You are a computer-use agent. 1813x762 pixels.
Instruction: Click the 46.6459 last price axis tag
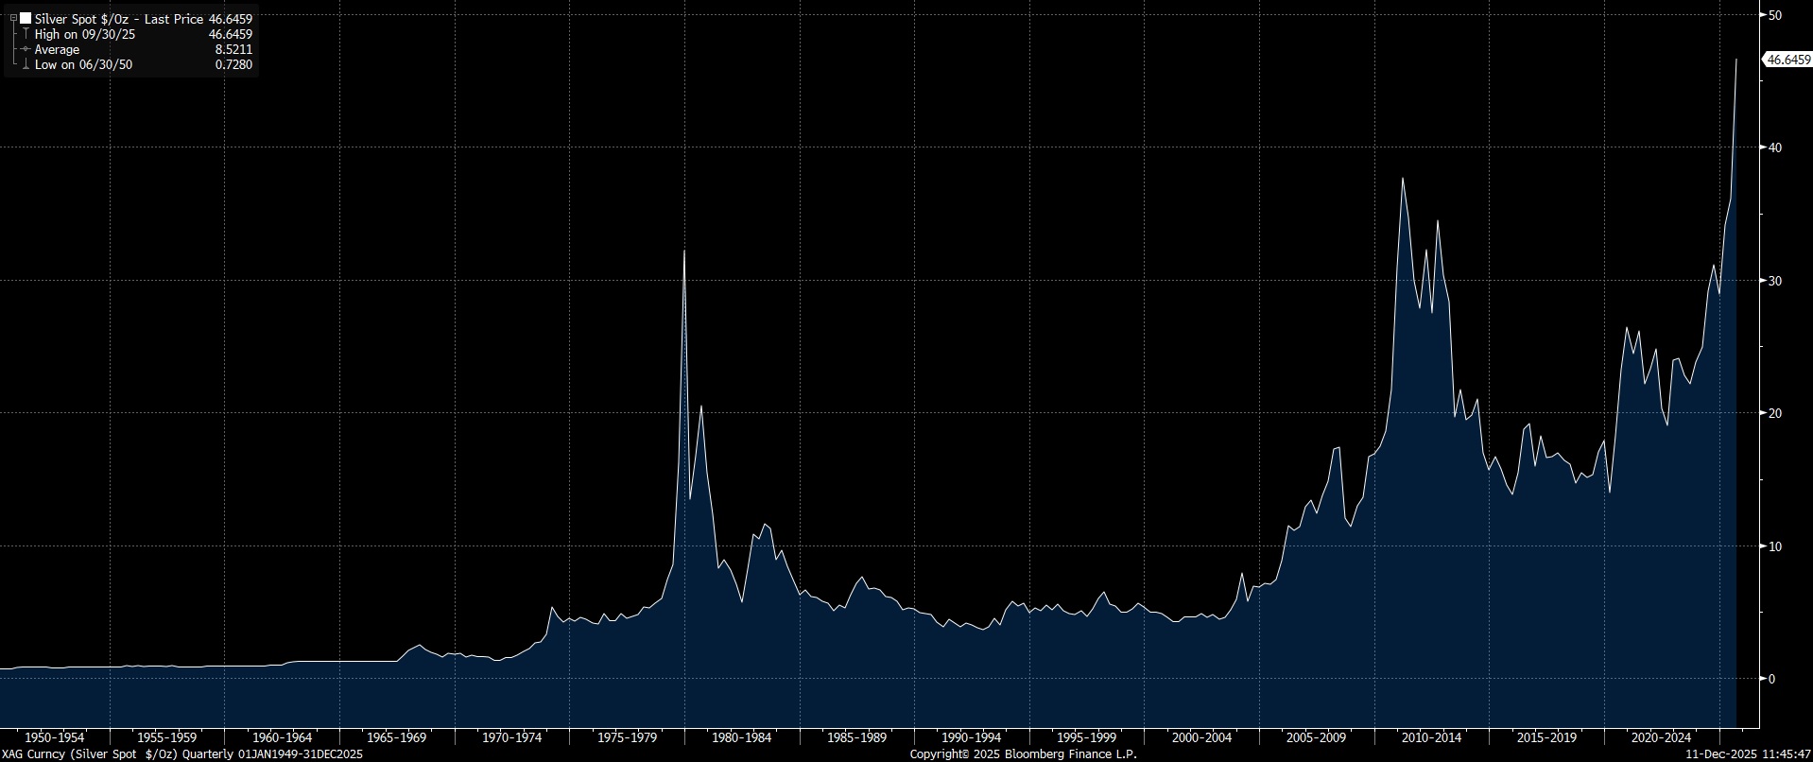click(x=1787, y=60)
